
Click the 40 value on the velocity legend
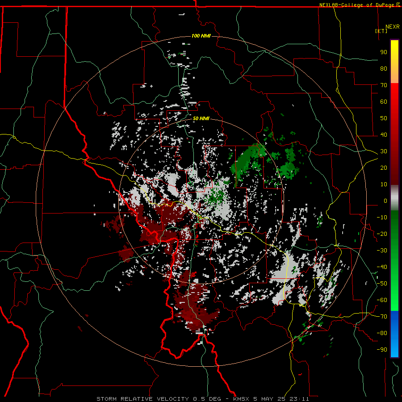pos(384,134)
